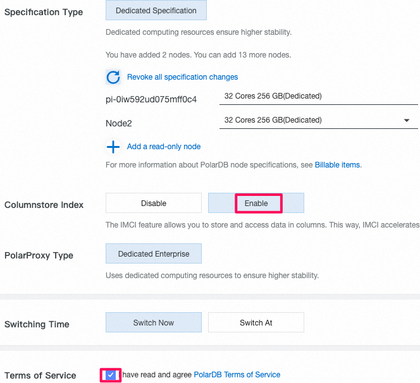420x383 pixels.
Task: Click the node name pi-0iw592ud075mff0c4
Action: click(151, 100)
